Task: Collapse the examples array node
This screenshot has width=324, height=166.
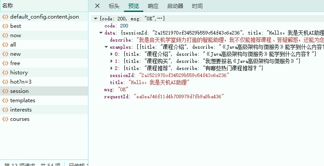Action: pos(106,47)
